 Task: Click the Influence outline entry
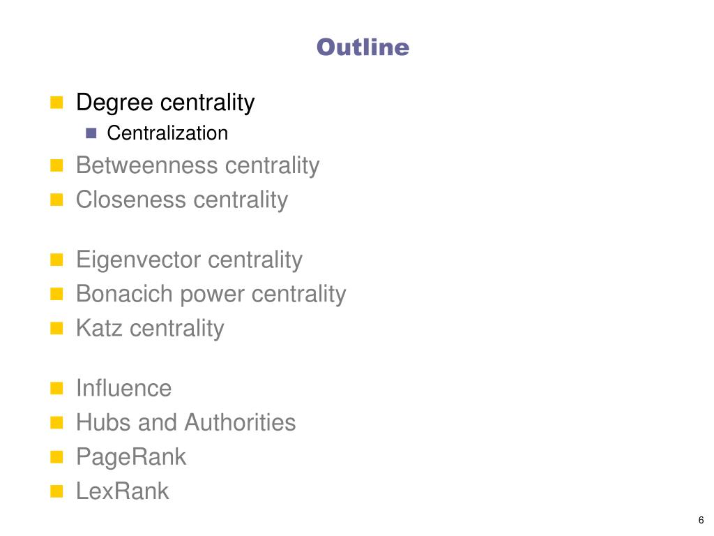click(124, 388)
